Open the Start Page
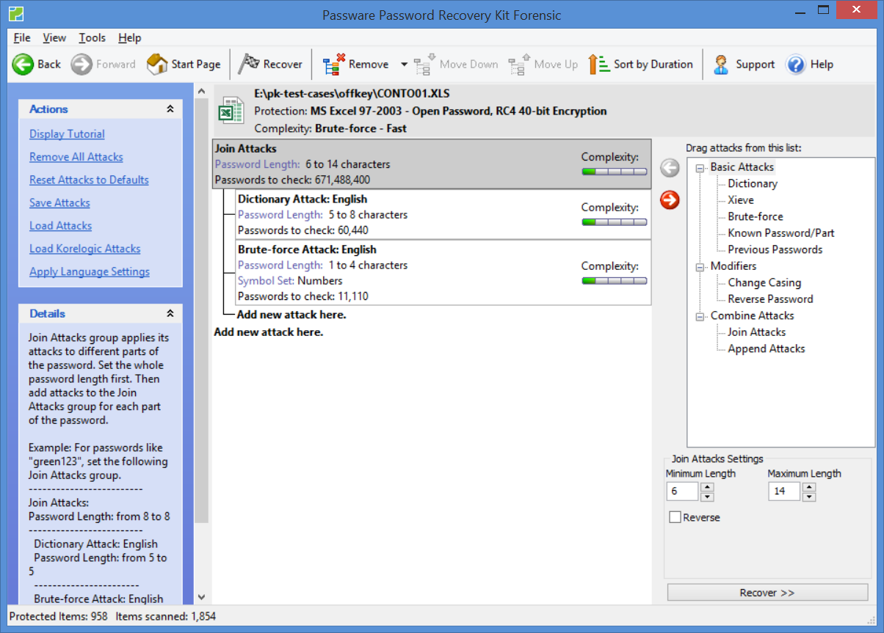 pos(184,64)
